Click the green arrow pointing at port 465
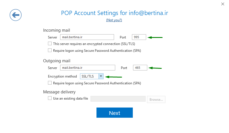This screenshot has height=133, width=229. pyautogui.click(x=155, y=68)
